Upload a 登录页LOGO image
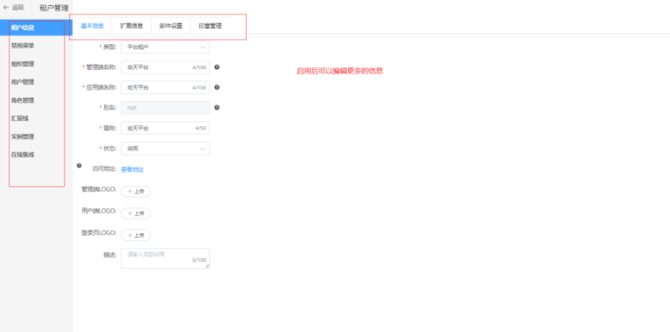The image size is (670, 332). tap(136, 235)
